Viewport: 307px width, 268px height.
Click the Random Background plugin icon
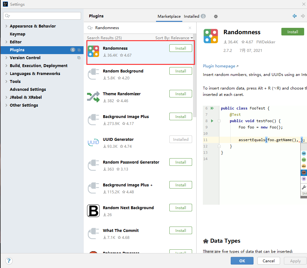coord(93,74)
